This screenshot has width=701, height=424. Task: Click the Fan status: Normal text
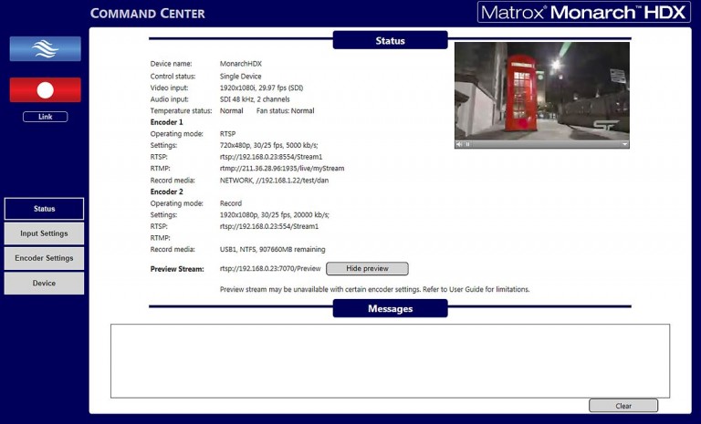pos(285,111)
